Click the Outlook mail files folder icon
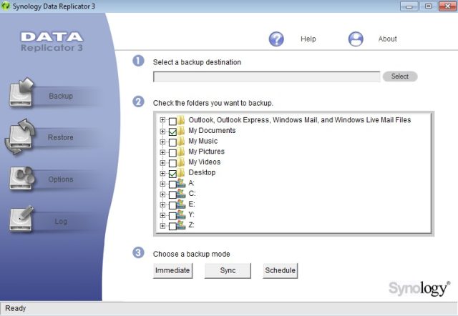The height and width of the screenshot is (316, 458). coord(181,119)
